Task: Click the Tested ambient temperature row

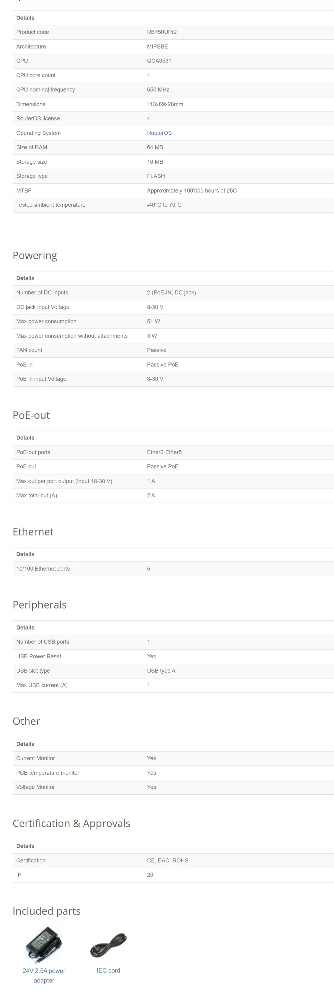Action: click(x=173, y=205)
